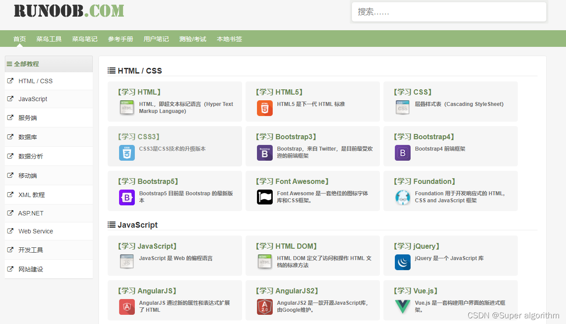Click external-link icon beside 服务端

point(10,117)
